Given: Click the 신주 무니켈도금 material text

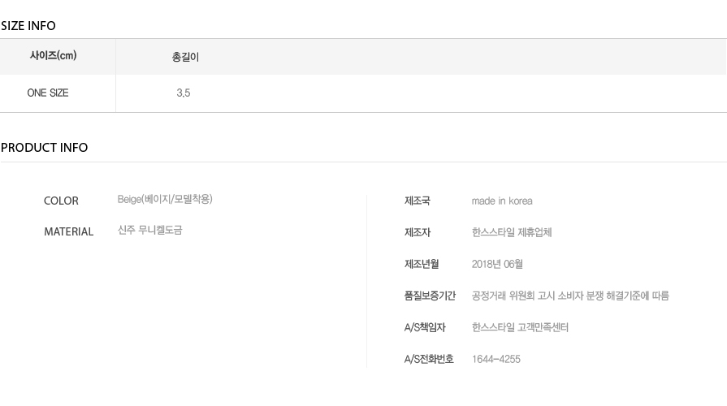Looking at the screenshot, I should [149, 230].
